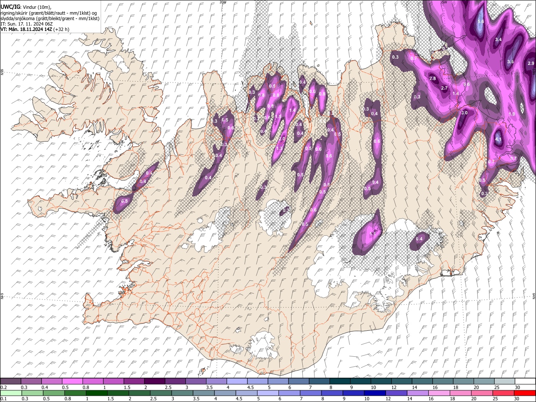Image resolution: width=536 pixels, height=402 pixels.
Task: Select the 3.6 precipitation value on map
Action: (x=510, y=62)
